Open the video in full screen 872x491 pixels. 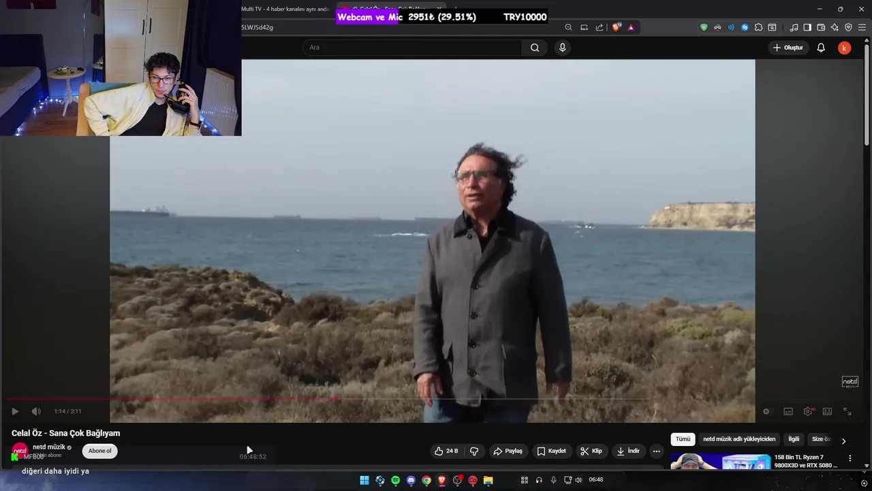[847, 411]
